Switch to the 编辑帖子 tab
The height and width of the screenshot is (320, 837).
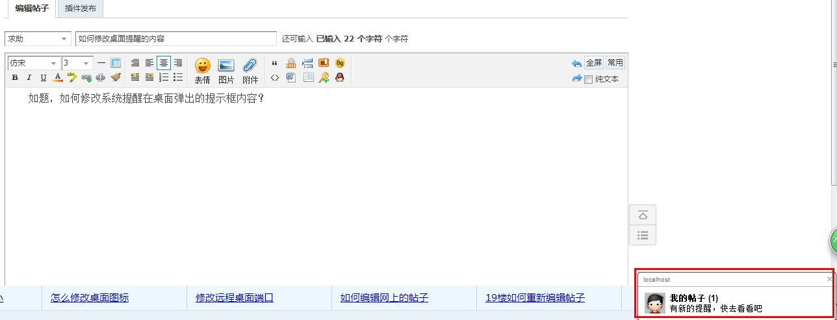tap(32, 8)
